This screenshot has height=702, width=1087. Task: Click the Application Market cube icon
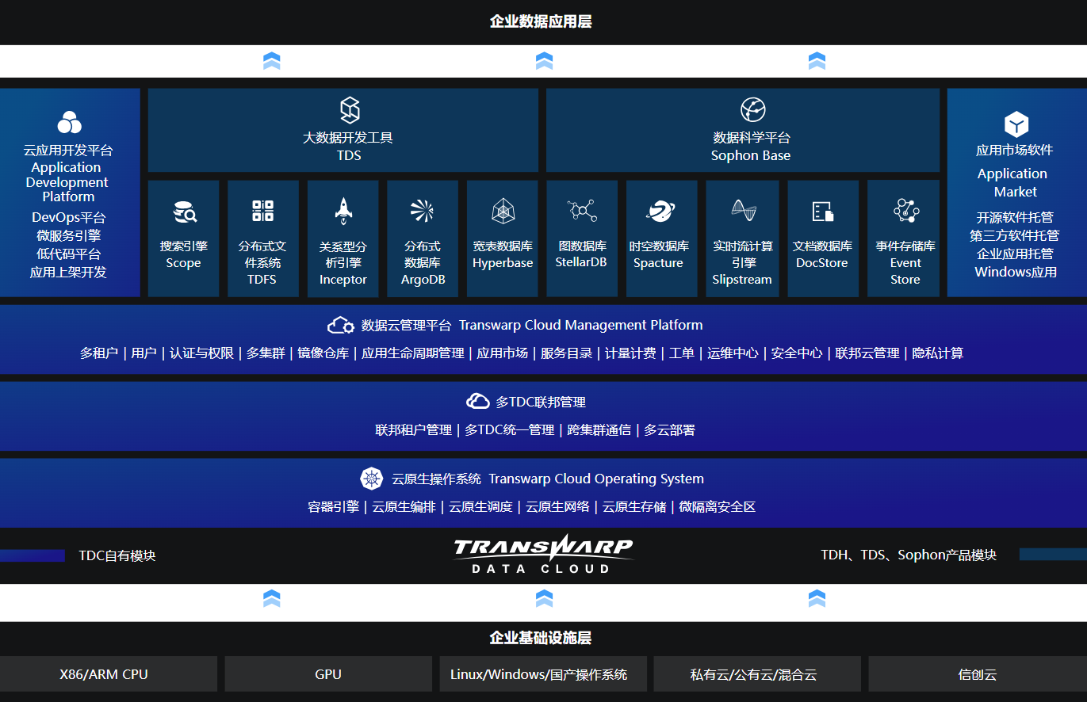pos(1016,124)
